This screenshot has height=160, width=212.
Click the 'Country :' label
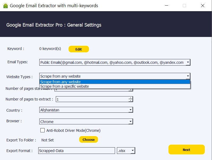coord(14,110)
